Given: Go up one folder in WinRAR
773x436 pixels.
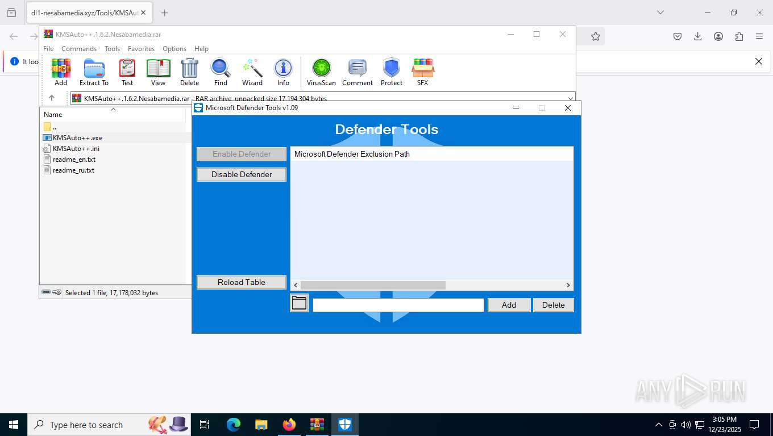Looking at the screenshot, I should click(52, 98).
